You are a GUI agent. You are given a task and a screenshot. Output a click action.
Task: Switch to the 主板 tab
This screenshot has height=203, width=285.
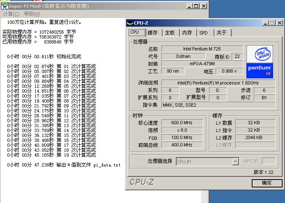[170, 33]
